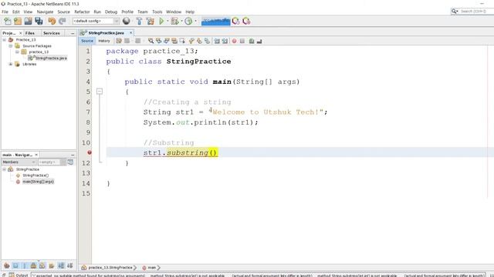Open the File menu

(x=5, y=12)
